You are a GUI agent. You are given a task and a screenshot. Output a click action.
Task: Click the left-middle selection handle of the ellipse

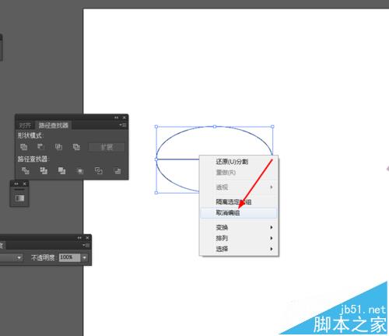(156, 159)
